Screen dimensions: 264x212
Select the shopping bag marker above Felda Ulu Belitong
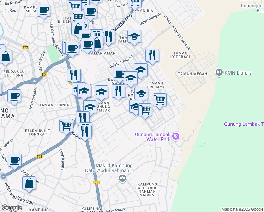coord(6,57)
